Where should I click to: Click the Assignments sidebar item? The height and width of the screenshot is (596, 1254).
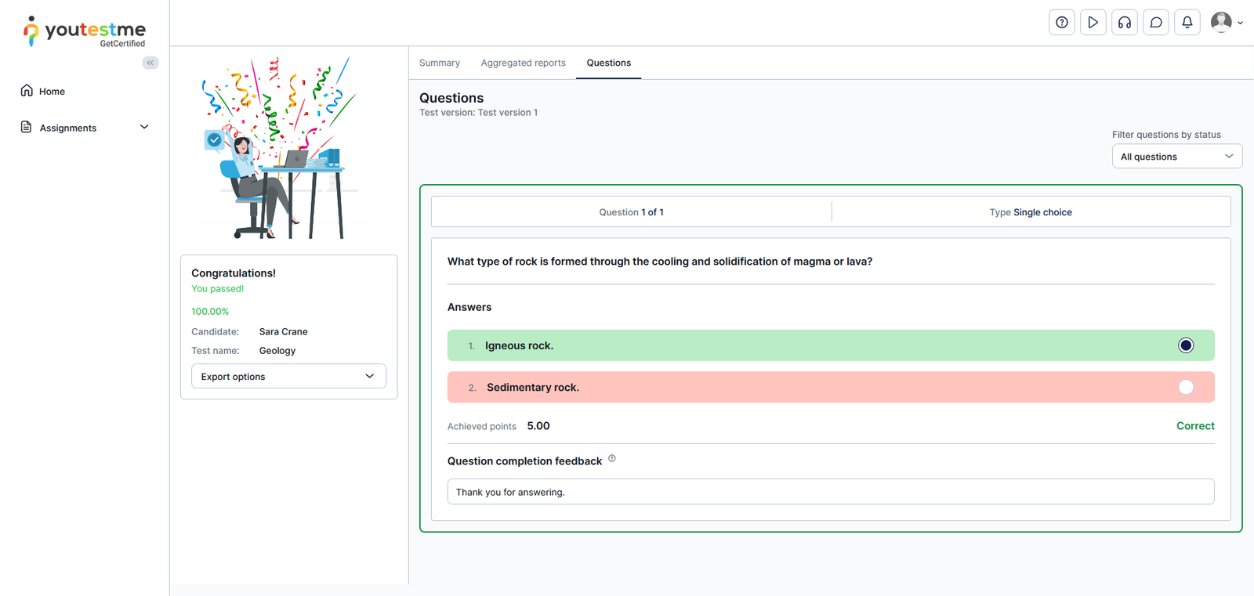[x=68, y=128]
